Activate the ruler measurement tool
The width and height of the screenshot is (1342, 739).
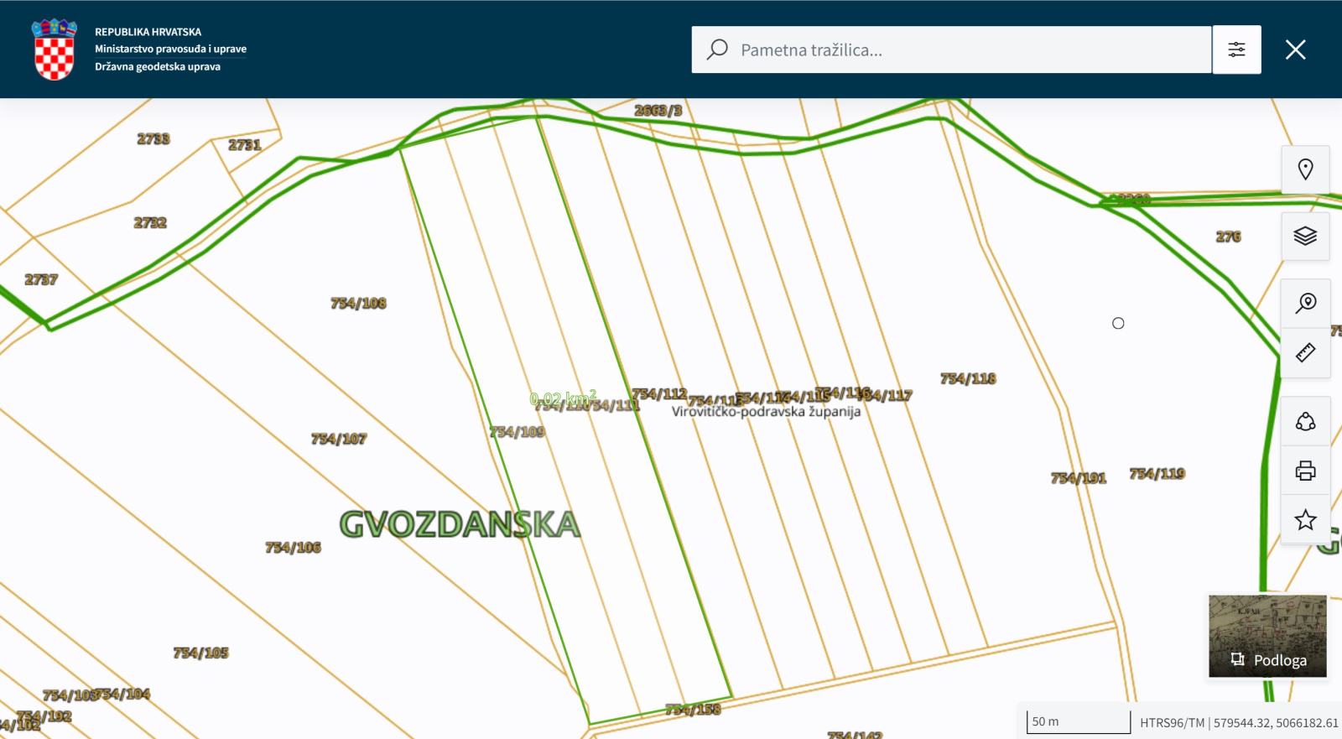[1305, 352]
